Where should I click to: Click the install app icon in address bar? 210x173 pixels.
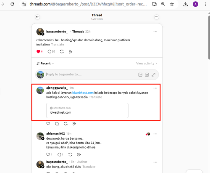[154, 4]
